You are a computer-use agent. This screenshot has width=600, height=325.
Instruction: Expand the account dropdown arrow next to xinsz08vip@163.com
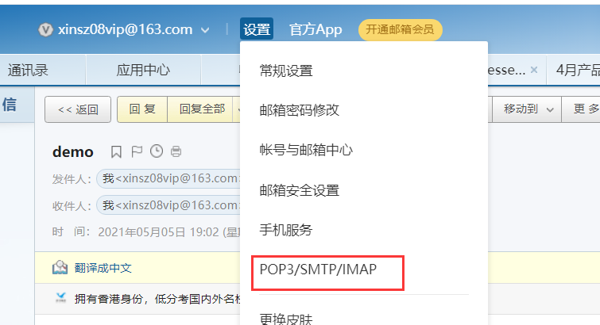[205, 30]
